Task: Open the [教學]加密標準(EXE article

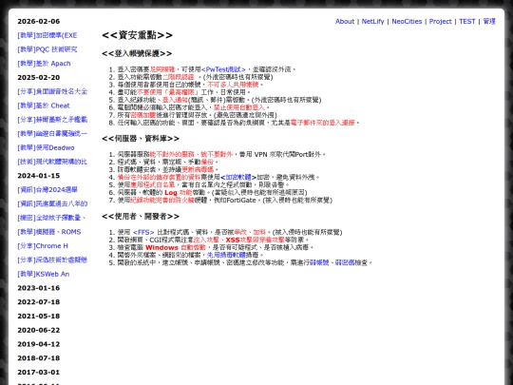Action: click(47, 35)
